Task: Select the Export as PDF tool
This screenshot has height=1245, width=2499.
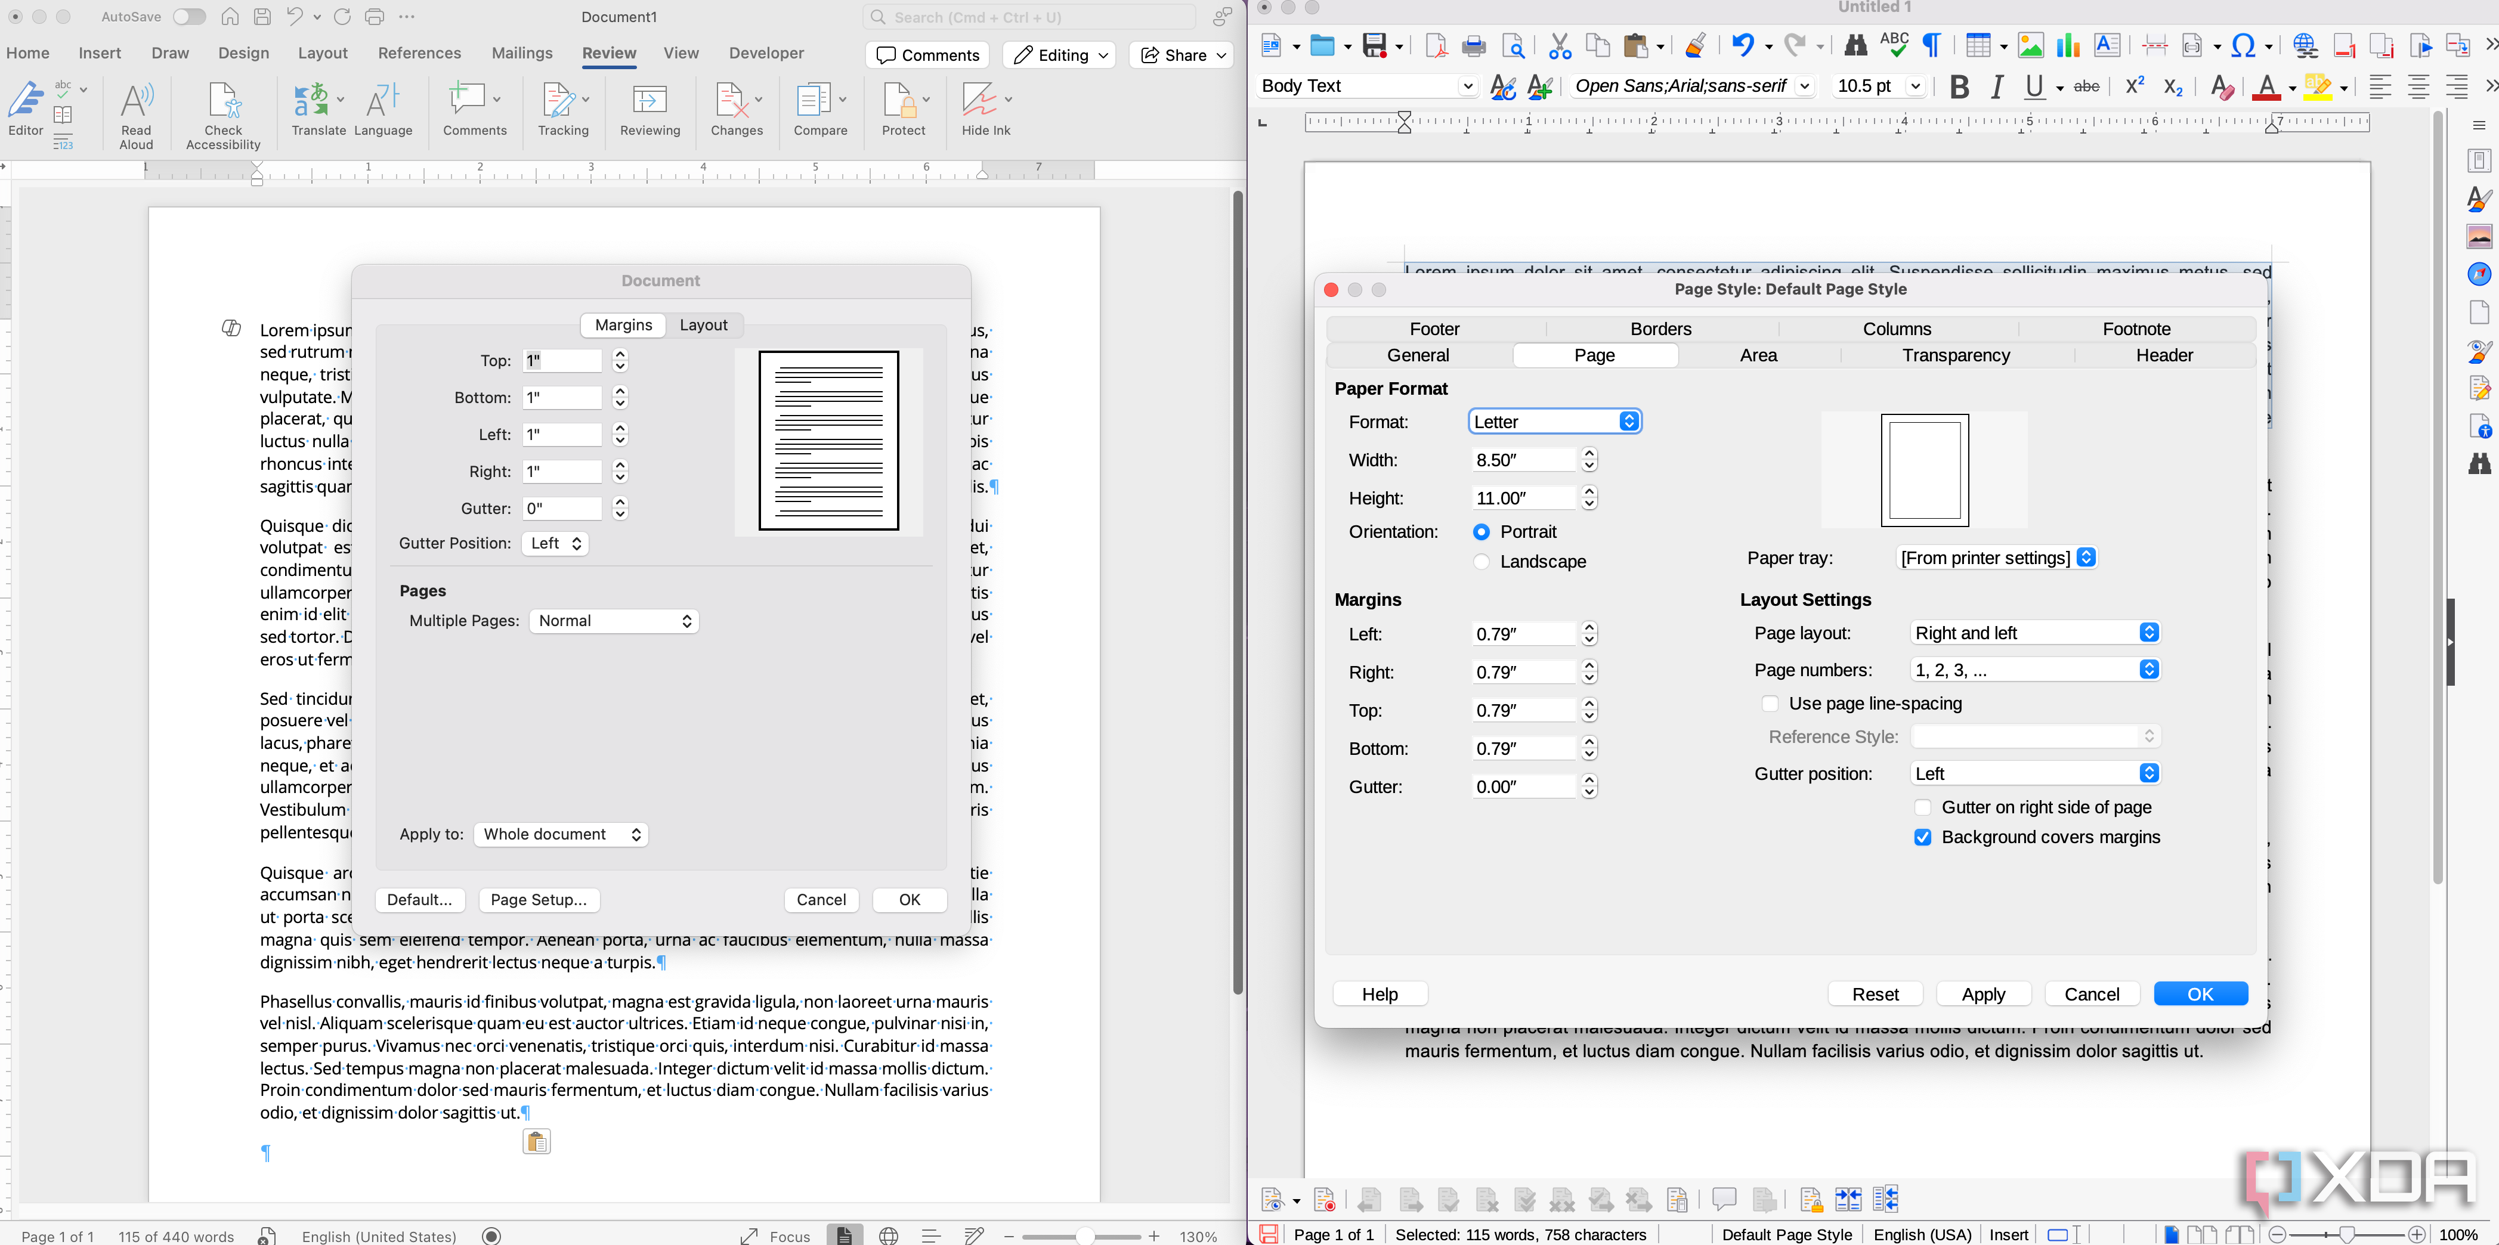Action: (1436, 45)
